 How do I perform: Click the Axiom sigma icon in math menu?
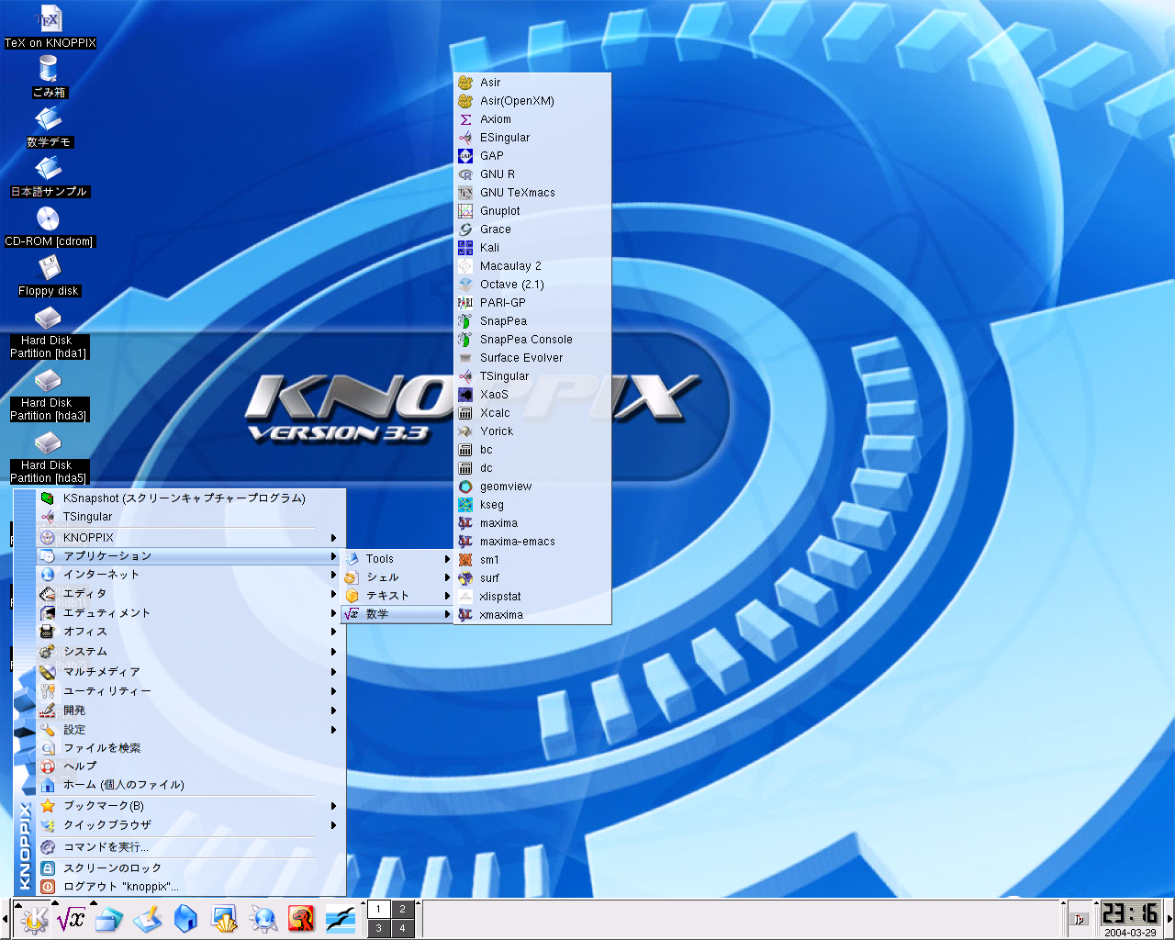[x=465, y=119]
